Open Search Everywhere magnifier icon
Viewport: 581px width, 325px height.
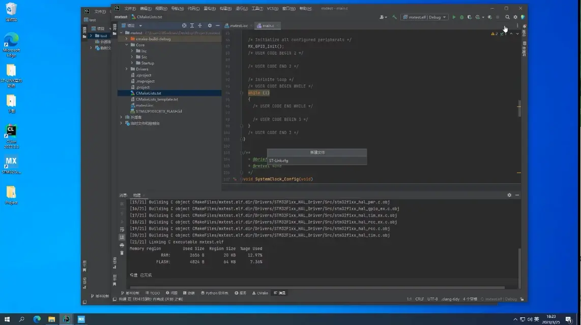pyautogui.click(x=507, y=17)
